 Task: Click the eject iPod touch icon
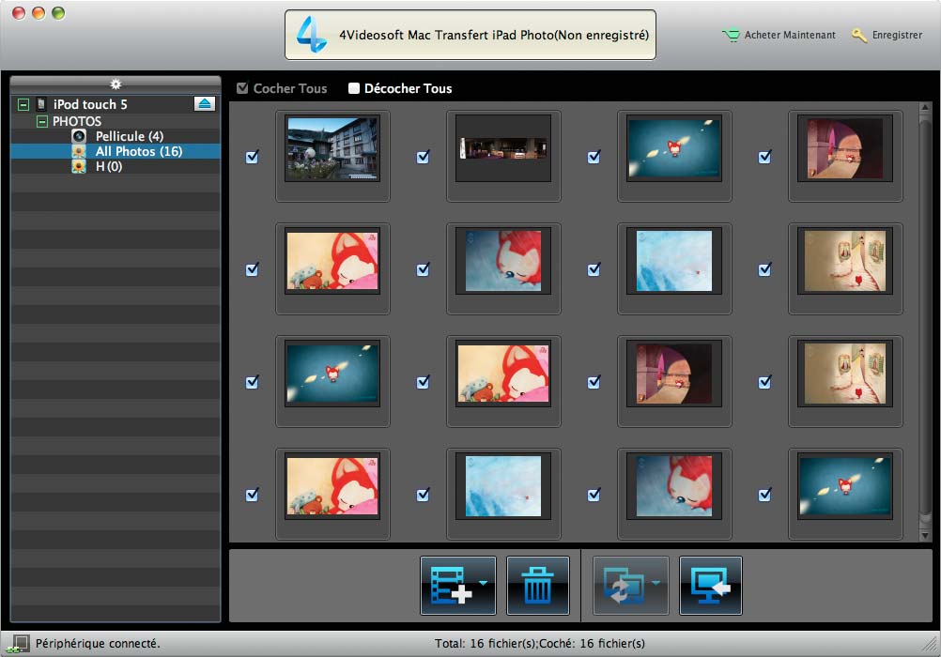(x=205, y=104)
